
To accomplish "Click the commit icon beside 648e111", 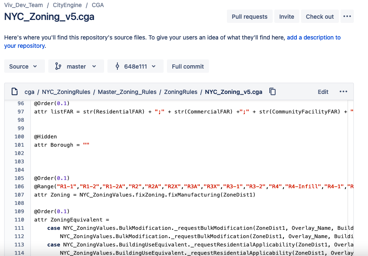I will pyautogui.click(x=117, y=66).
